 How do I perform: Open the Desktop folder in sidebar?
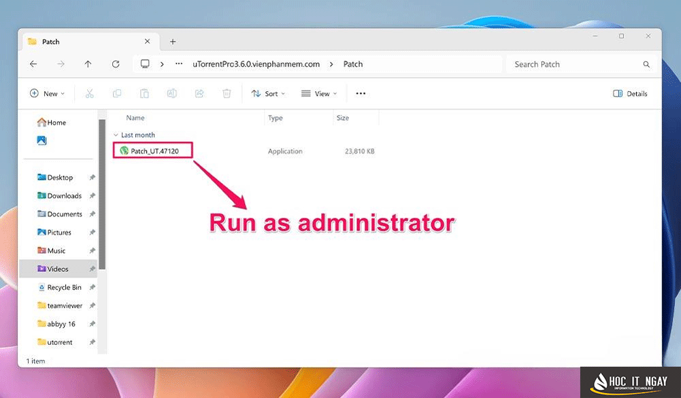(55, 178)
